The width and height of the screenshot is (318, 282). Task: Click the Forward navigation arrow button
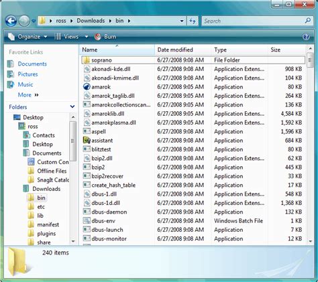click(x=24, y=21)
